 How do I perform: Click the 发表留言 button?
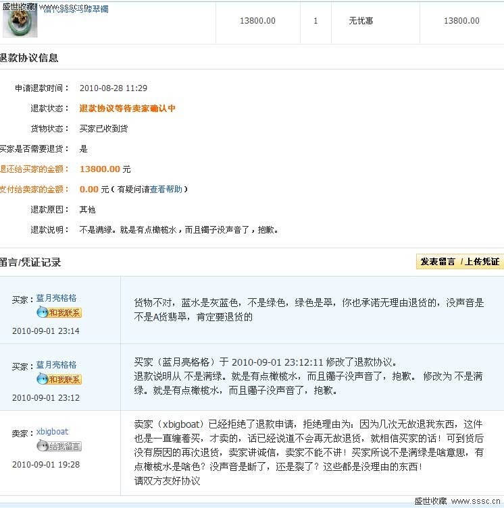438,262
